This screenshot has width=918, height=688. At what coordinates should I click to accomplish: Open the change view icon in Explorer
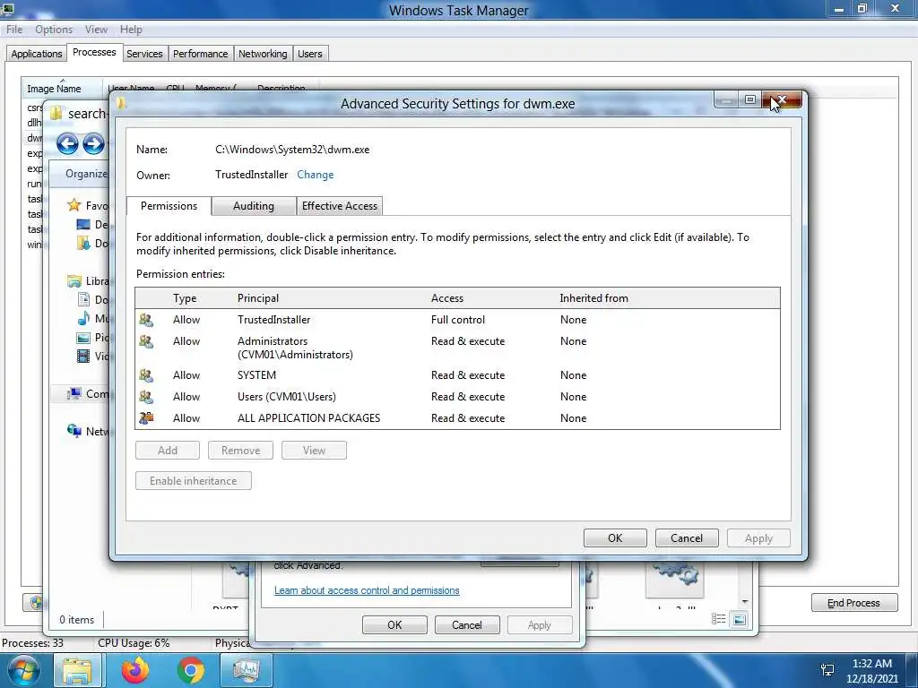coord(718,620)
